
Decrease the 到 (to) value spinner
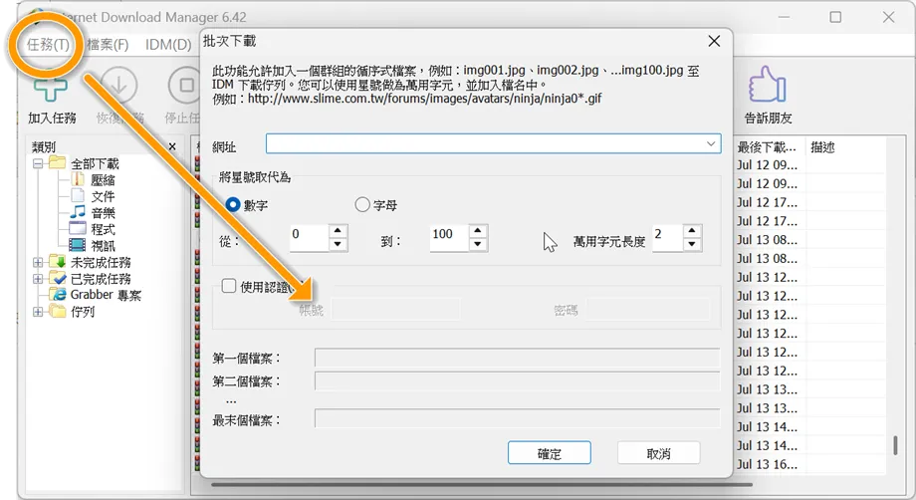point(478,245)
